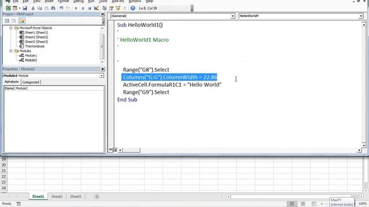
Task: Click the Range("G9").Select code line
Action: 146,92
